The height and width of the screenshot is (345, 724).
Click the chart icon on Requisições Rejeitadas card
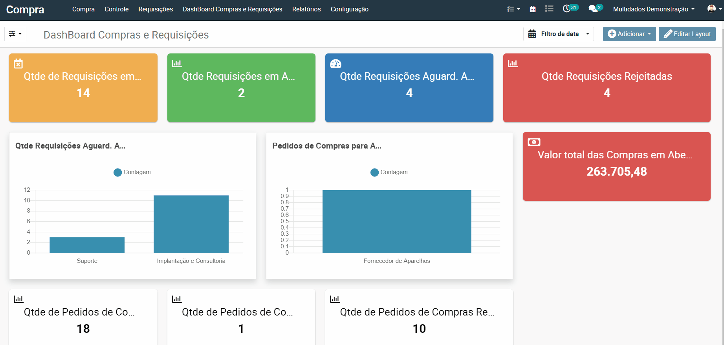click(513, 63)
